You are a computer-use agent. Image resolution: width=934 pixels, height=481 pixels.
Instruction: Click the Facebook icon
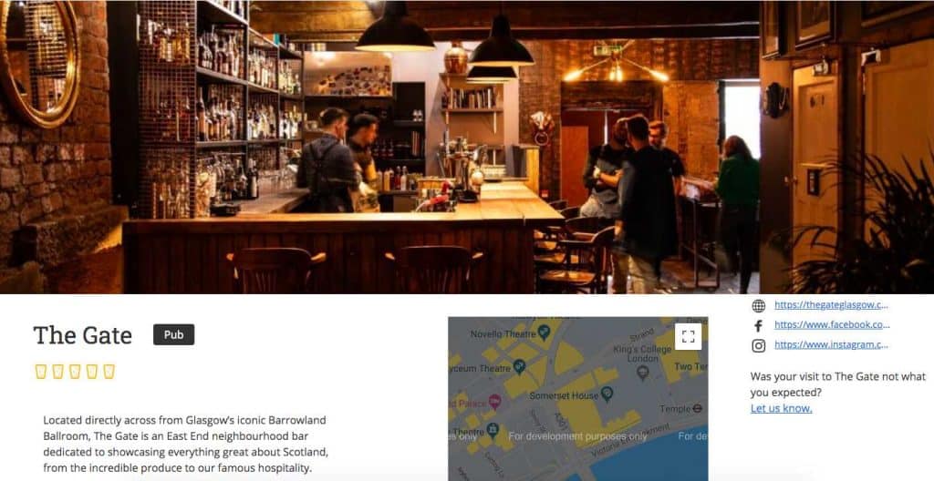(758, 325)
